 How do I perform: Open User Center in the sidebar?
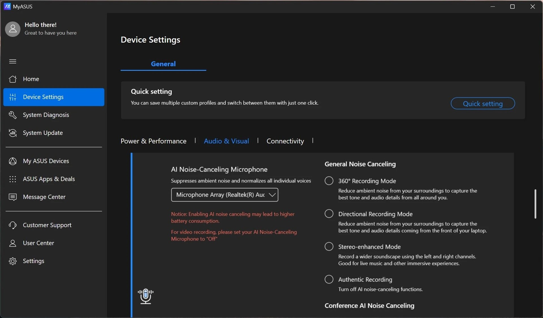(x=38, y=243)
